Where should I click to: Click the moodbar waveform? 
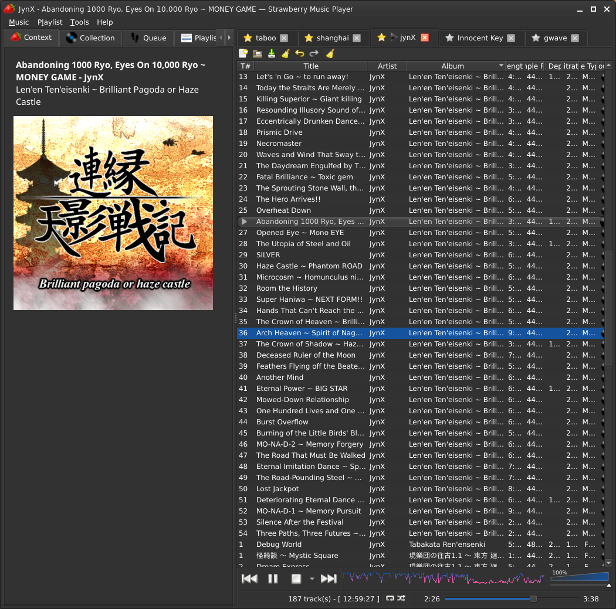click(x=444, y=578)
